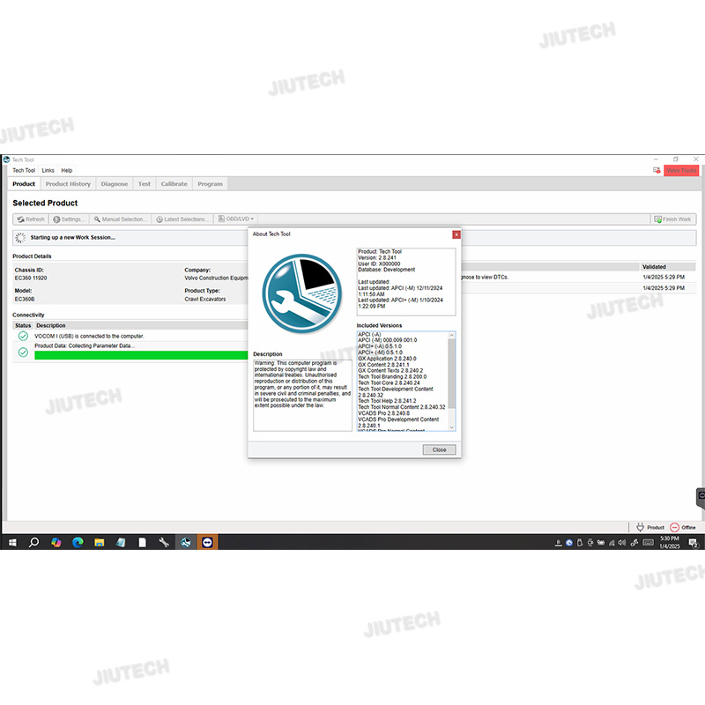The image size is (705, 705).
Task: Open Latest Selections from the toolbar
Action: pos(183,219)
